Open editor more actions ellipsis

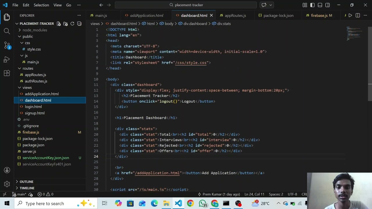(x=365, y=15)
